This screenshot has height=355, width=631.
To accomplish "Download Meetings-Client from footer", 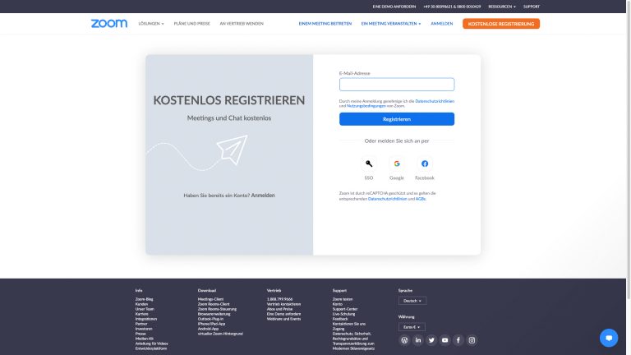I will click(x=210, y=299).
